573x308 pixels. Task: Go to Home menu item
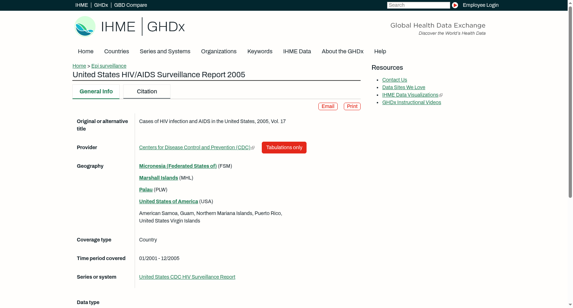(86, 51)
